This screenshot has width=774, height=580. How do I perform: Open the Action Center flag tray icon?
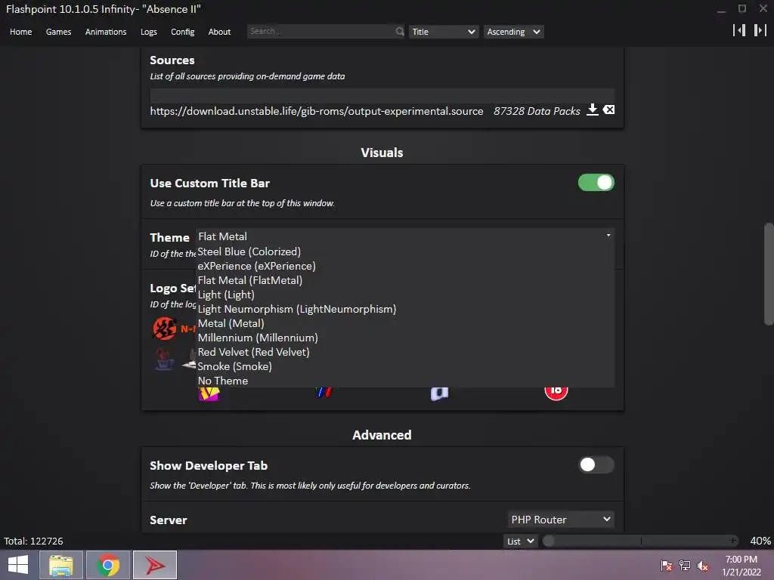click(666, 566)
